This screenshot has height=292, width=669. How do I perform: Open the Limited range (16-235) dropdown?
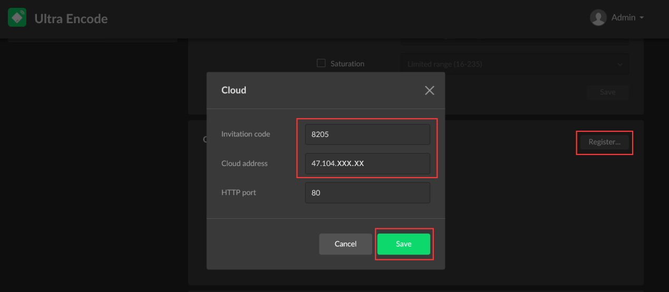(x=514, y=64)
